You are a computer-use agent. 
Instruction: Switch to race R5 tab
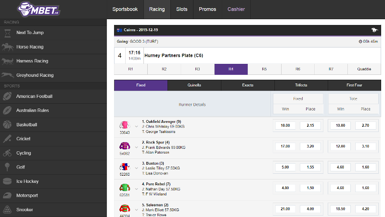pos(264,69)
